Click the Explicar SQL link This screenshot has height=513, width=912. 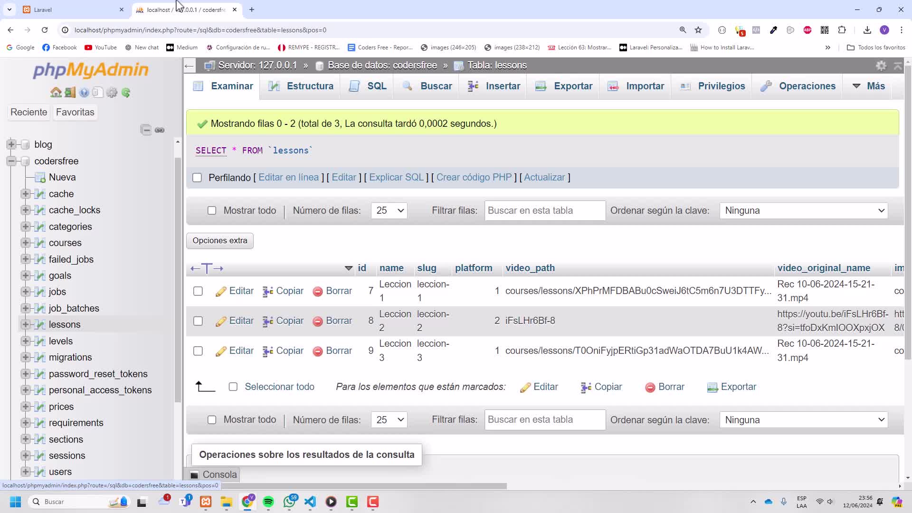[x=396, y=177]
